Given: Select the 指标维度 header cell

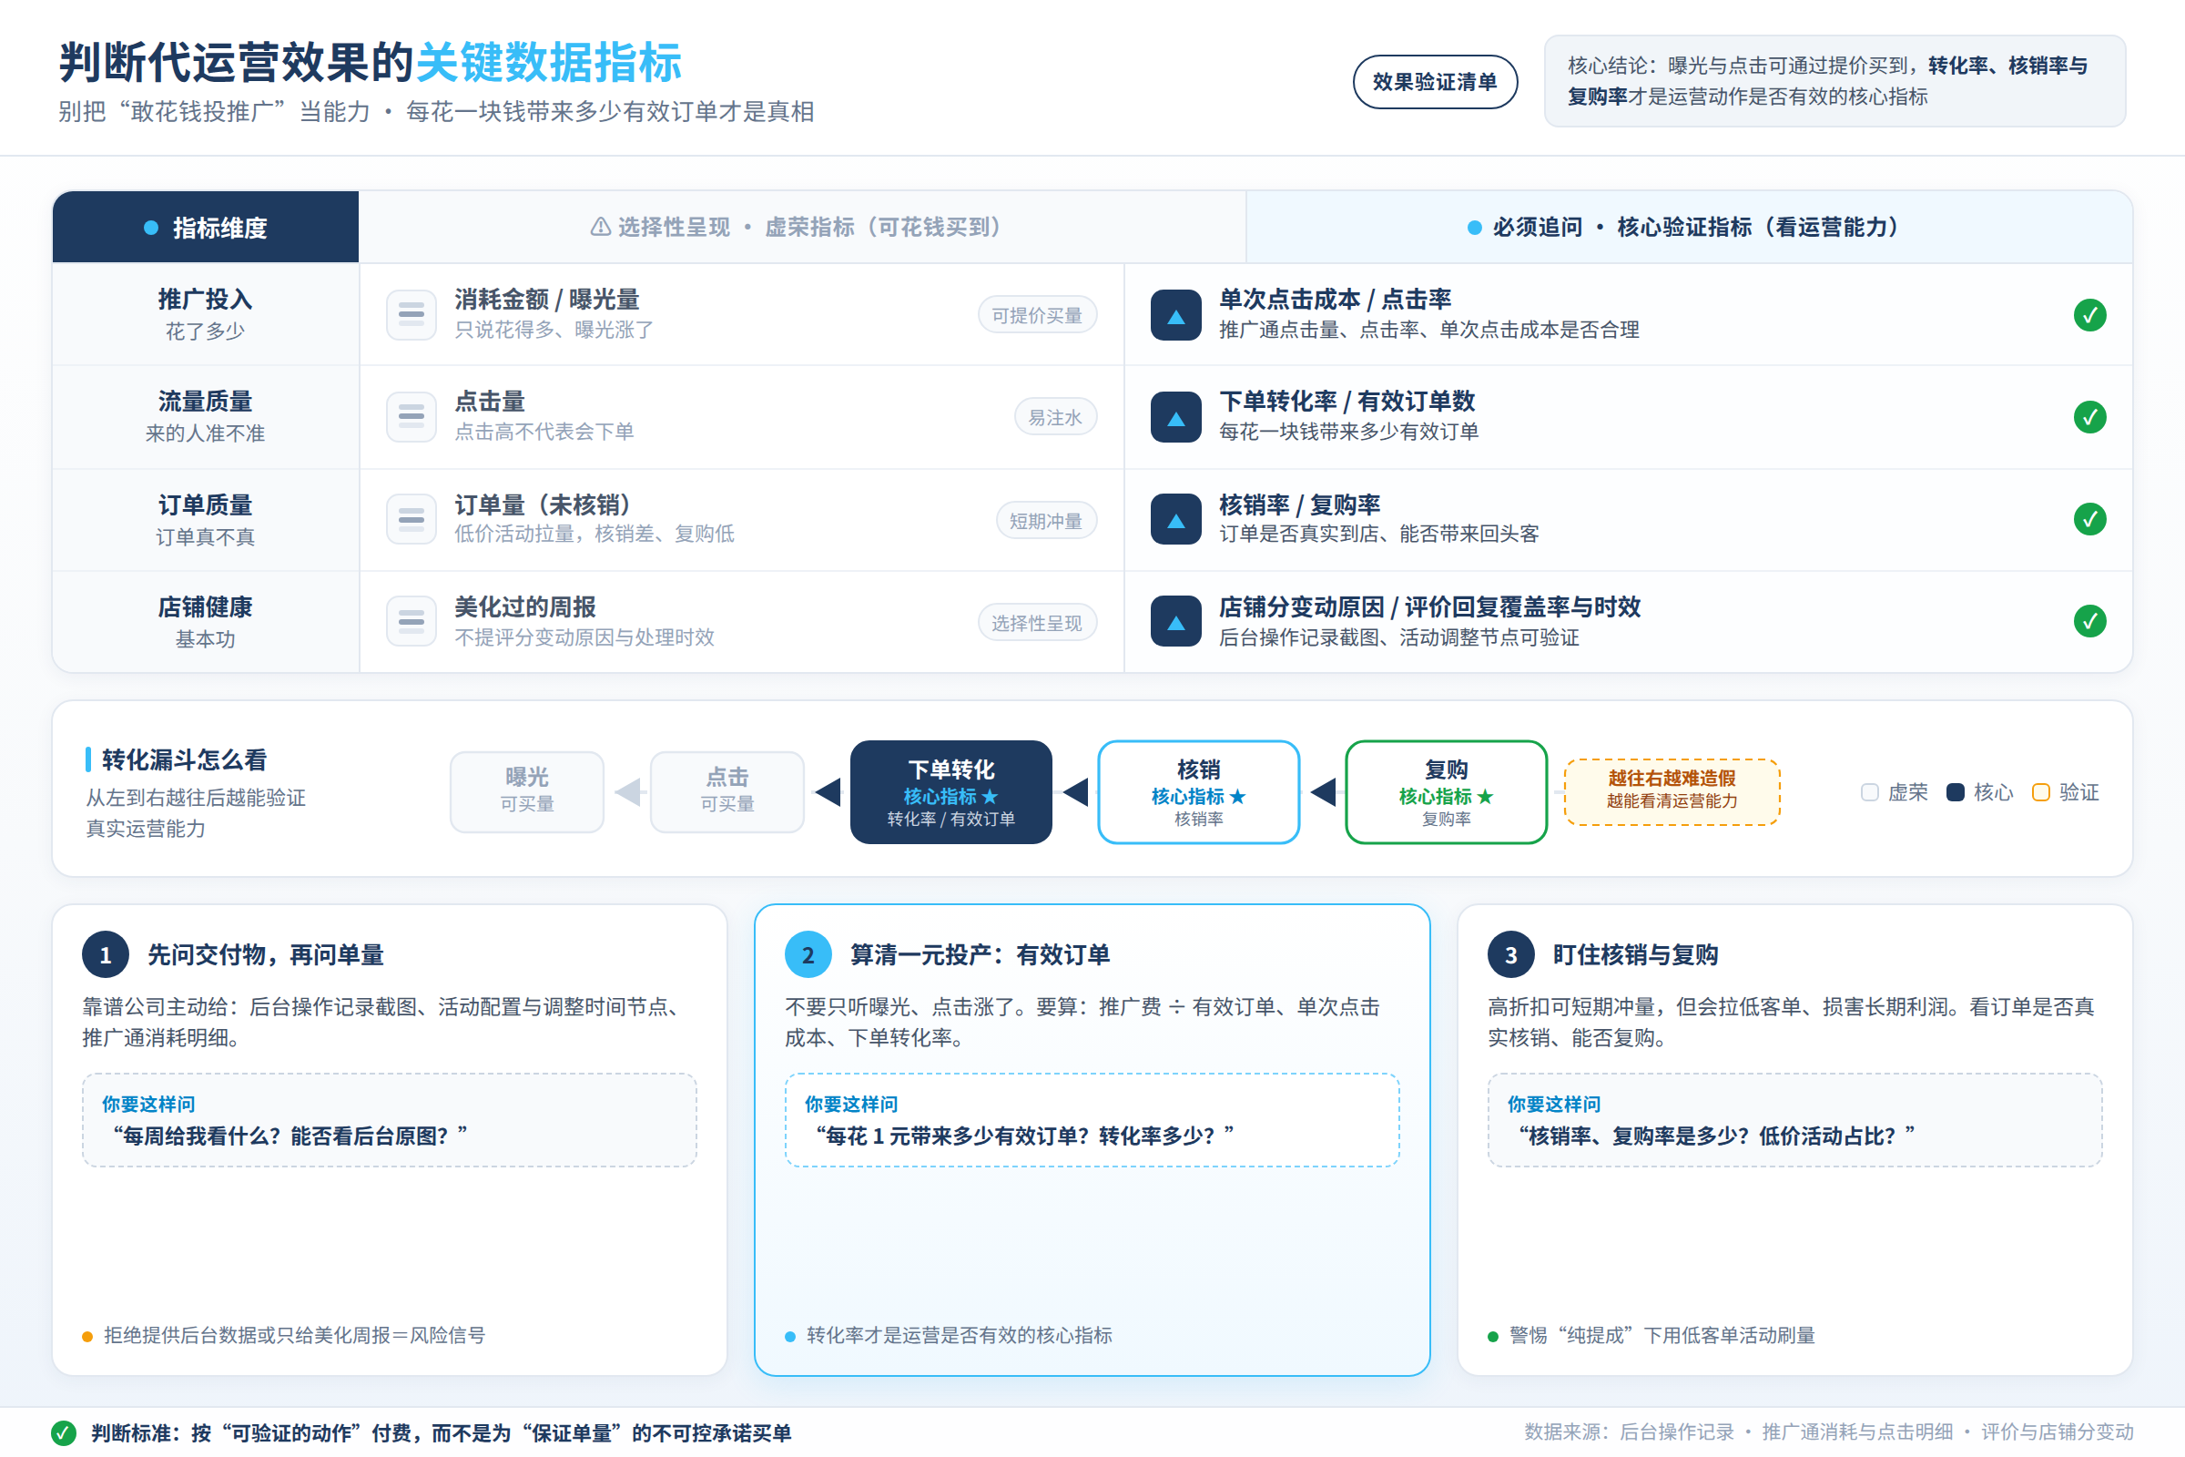Looking at the screenshot, I should click(x=206, y=227).
